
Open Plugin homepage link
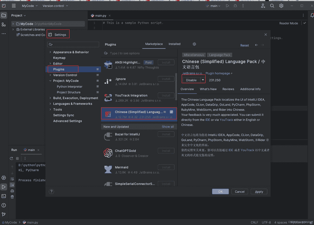coord(219,73)
